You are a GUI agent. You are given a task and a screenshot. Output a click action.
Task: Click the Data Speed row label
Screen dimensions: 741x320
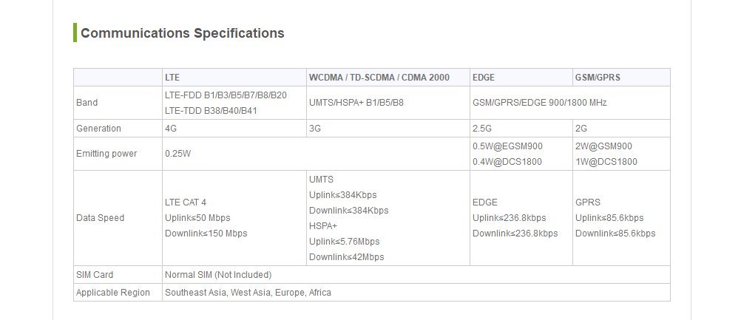(x=100, y=218)
